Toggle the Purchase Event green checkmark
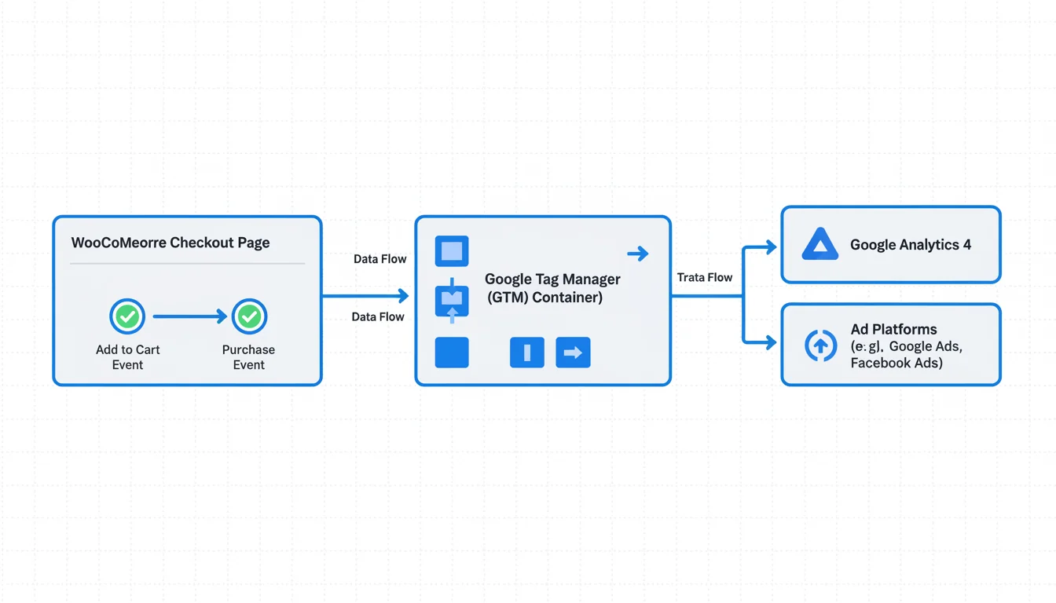Image resolution: width=1056 pixels, height=603 pixels. [249, 316]
